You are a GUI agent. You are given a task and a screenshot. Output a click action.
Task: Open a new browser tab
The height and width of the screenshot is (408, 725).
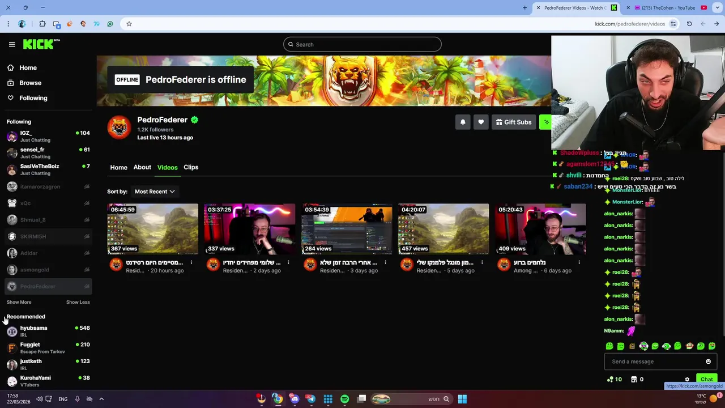click(524, 7)
